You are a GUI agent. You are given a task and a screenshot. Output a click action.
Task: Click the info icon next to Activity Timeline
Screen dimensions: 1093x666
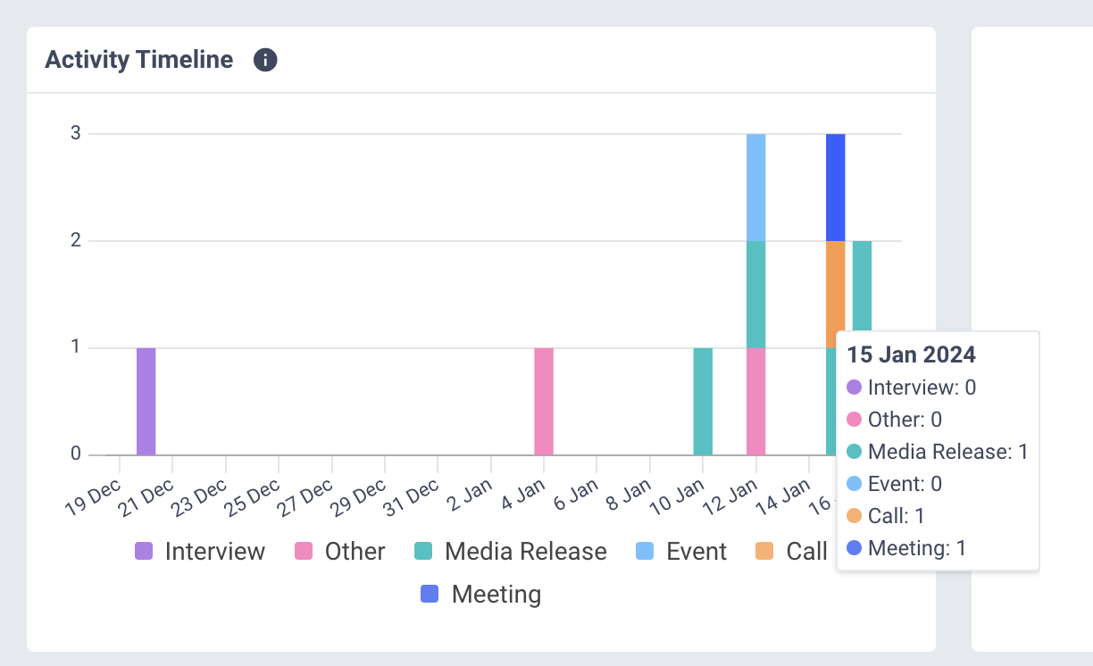coord(264,60)
